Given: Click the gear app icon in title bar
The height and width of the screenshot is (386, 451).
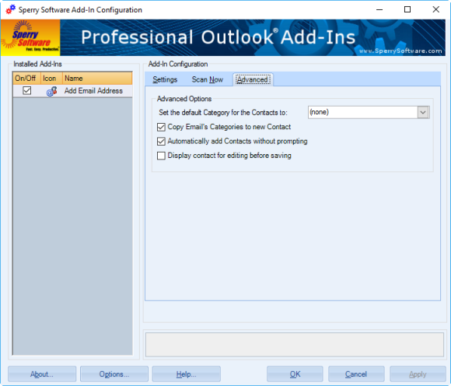Looking at the screenshot, I should click(11, 9).
